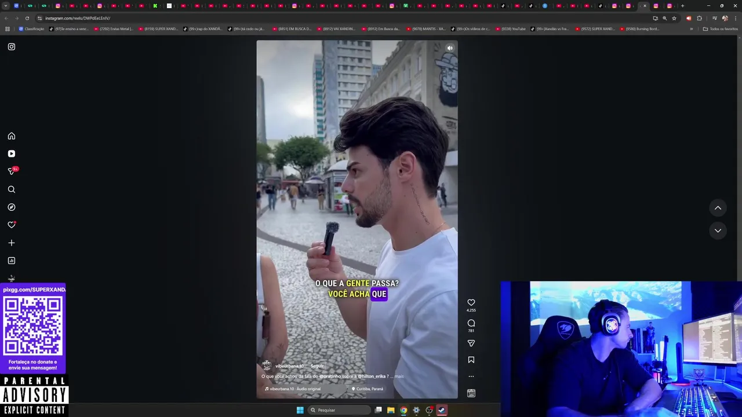
Task: Click red speaker extension icon
Action: point(689,18)
